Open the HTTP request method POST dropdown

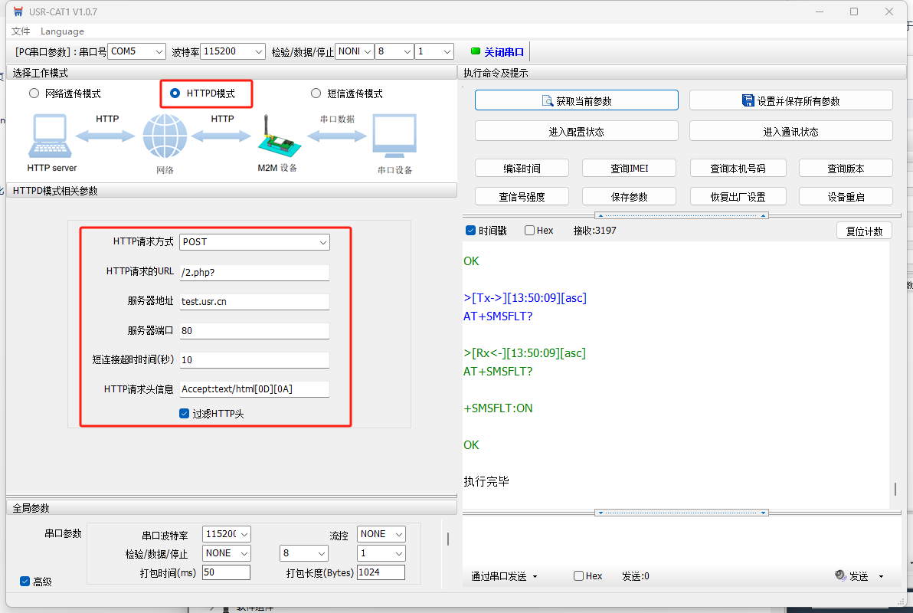(254, 242)
